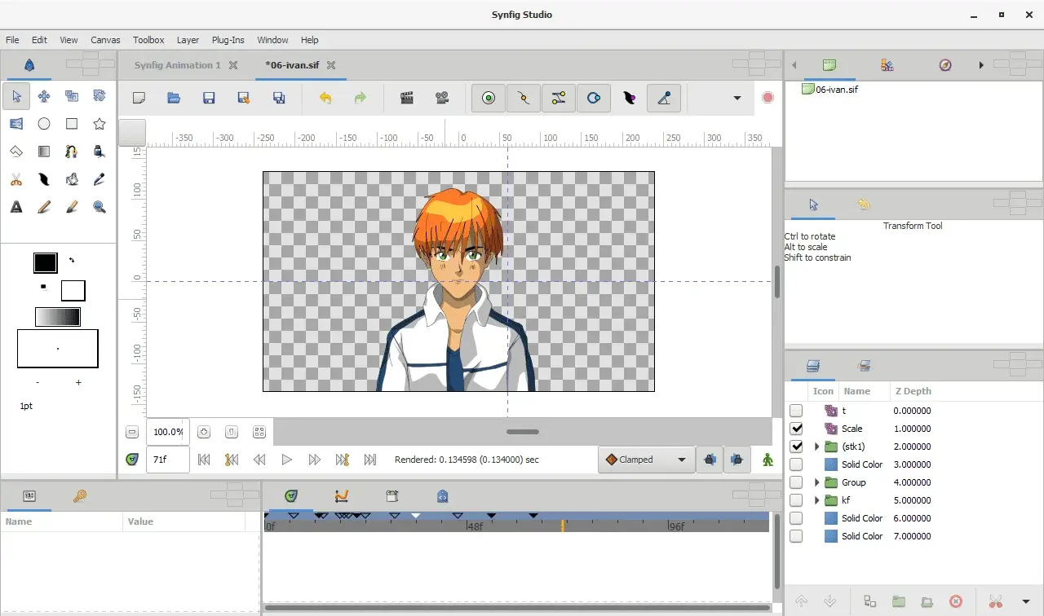This screenshot has height=616, width=1044.
Task: Enable the kf layer checkbox
Action: pyautogui.click(x=797, y=500)
